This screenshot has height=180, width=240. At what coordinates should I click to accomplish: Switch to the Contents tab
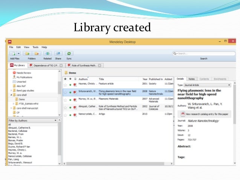pyautogui.click(x=204, y=79)
